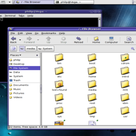136x136 pixels.
Task: Toggle the System path button
Action: (x=46, y=49)
